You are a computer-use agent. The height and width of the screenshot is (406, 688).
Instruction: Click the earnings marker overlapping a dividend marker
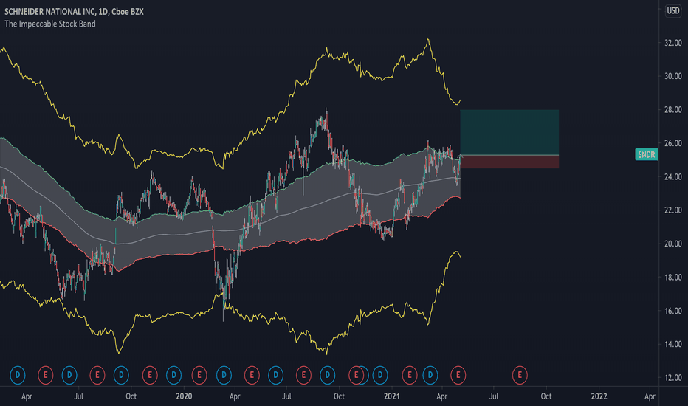click(356, 375)
